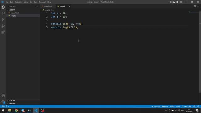This screenshot has height=113, width=201.
Task: Open the Edit menu
Action: click(x=12, y=2)
